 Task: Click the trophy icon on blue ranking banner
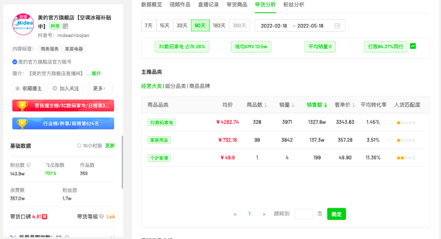[x=22, y=123]
